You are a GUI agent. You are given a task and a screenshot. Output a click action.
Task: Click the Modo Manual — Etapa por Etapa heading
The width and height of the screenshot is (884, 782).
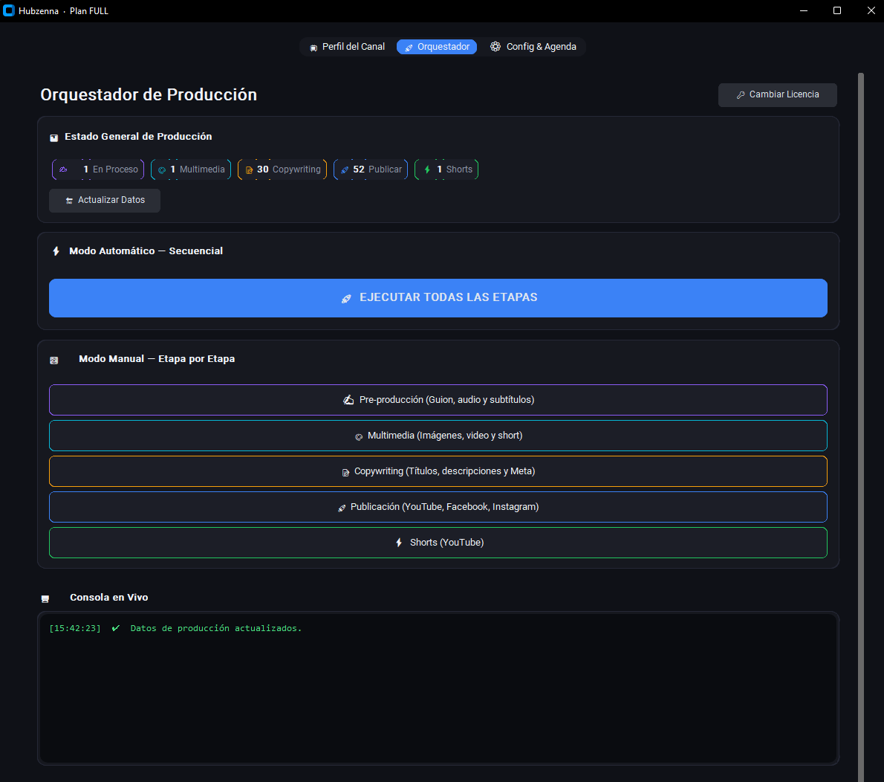pos(157,359)
